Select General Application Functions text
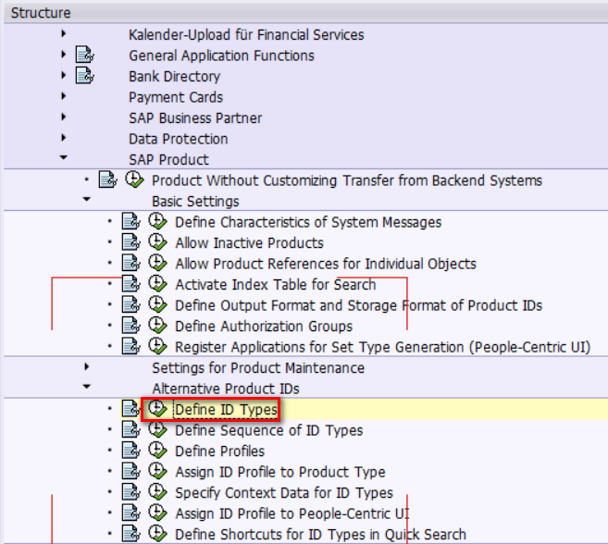 [x=221, y=56]
